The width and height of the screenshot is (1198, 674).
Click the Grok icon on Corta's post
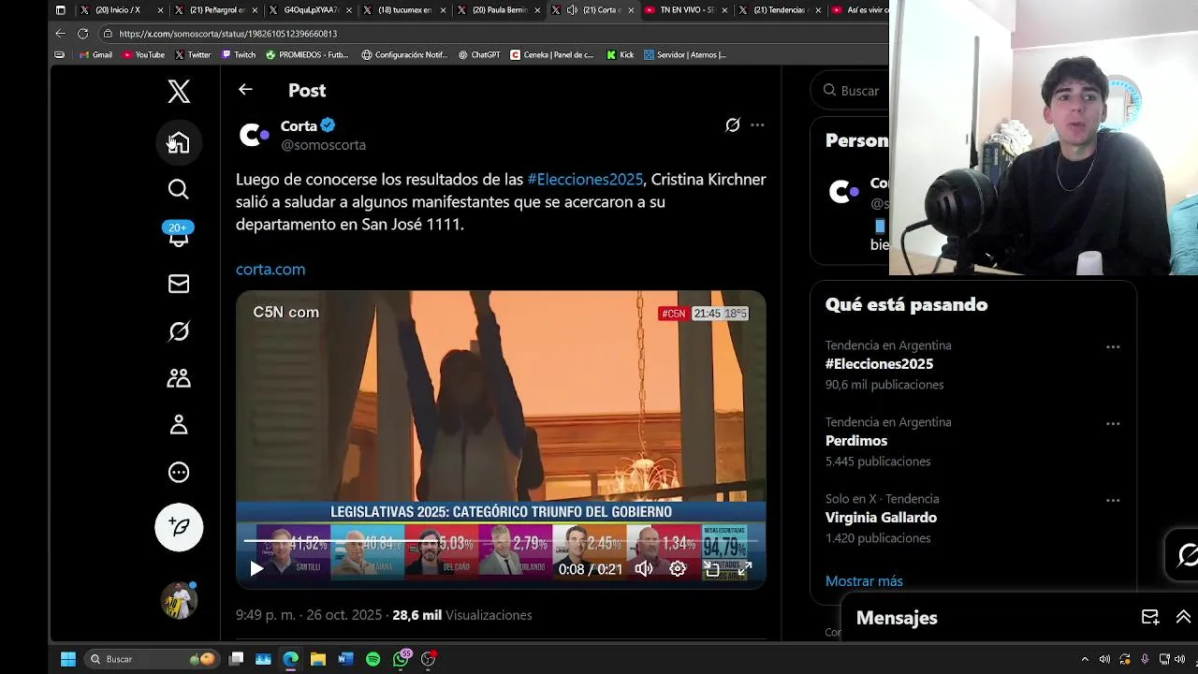click(x=733, y=125)
